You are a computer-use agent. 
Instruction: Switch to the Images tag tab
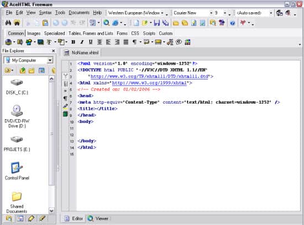(x=34, y=33)
